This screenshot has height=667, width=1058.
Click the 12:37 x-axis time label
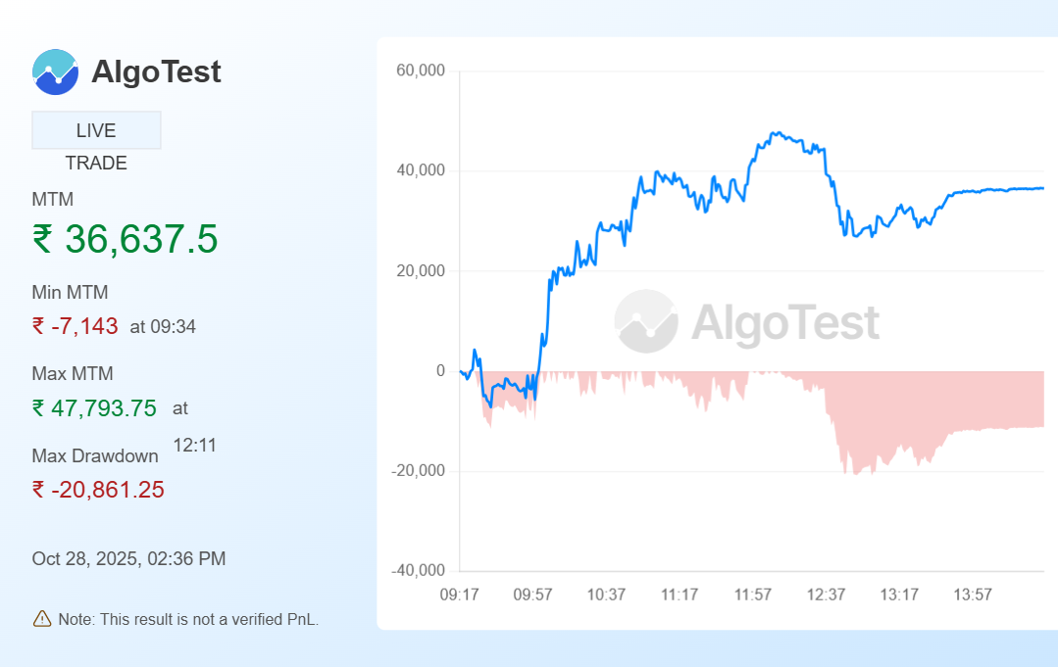[x=826, y=595]
